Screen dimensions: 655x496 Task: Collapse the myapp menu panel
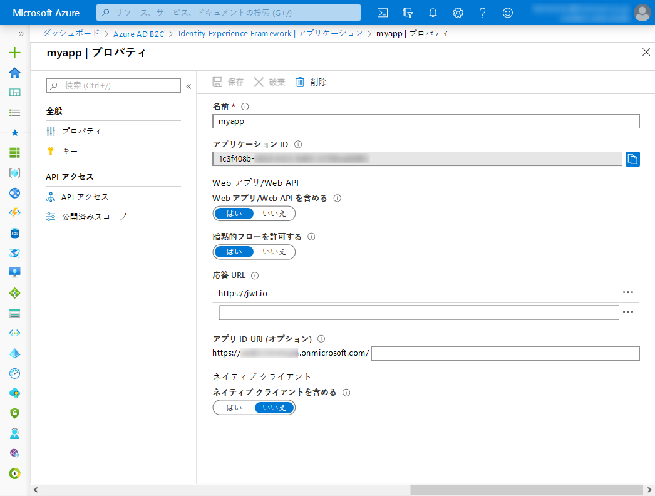[188, 86]
